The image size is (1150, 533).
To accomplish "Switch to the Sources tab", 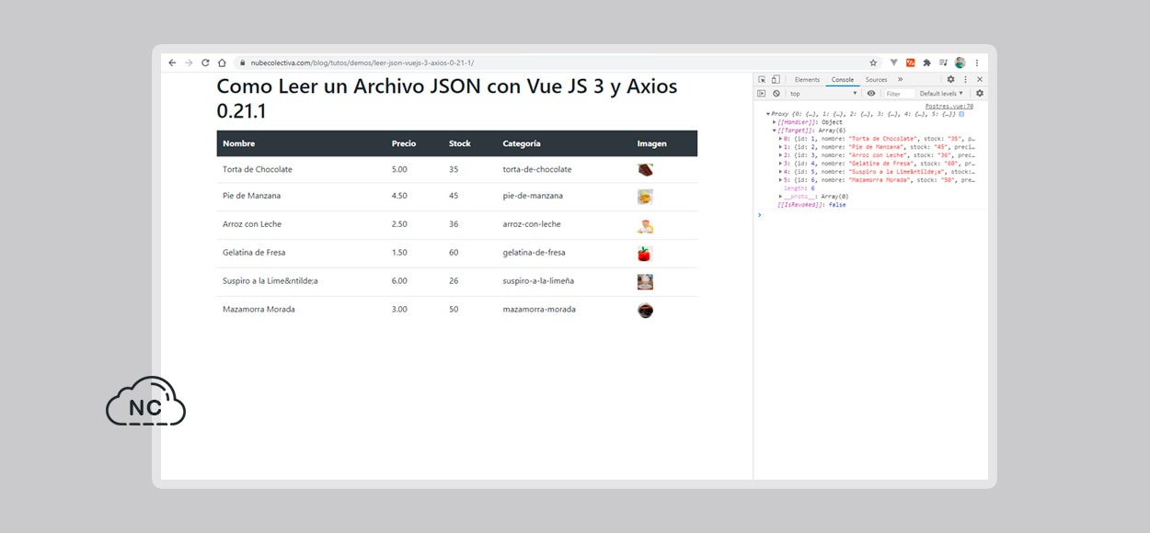I will pos(876,80).
